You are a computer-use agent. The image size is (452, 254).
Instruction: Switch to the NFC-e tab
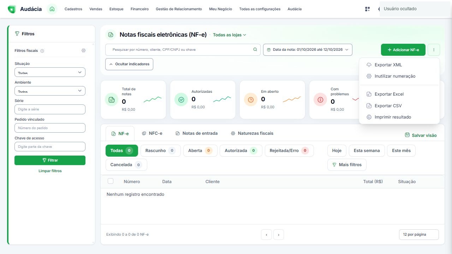pyautogui.click(x=152, y=133)
